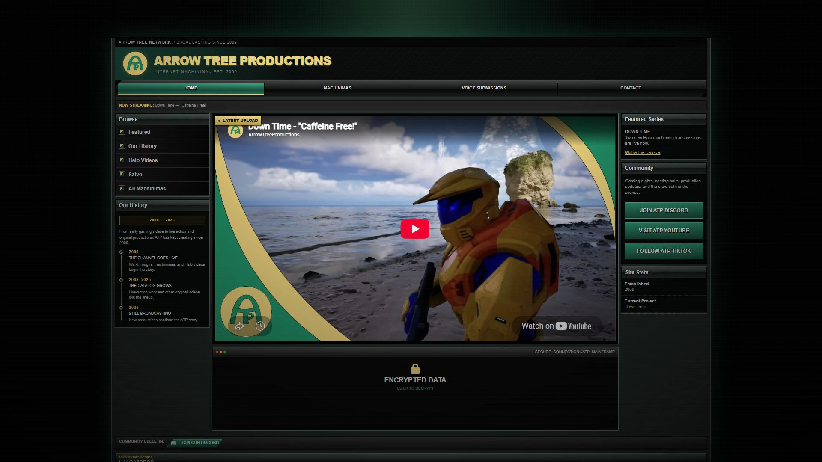Play the Down Time YouTube video

point(415,229)
